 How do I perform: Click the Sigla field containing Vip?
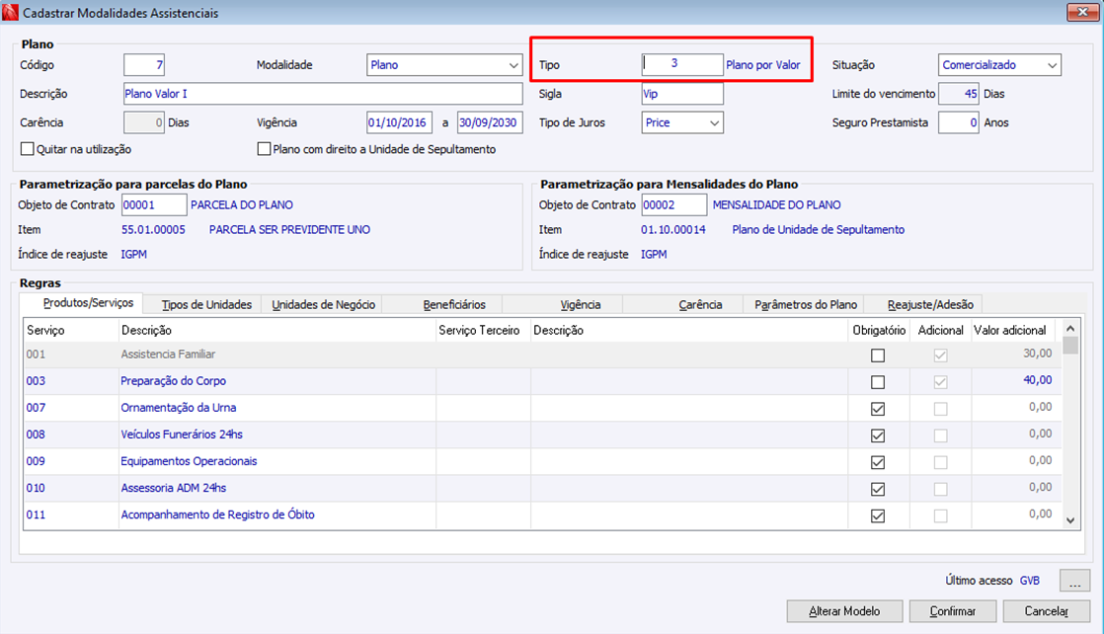[682, 94]
